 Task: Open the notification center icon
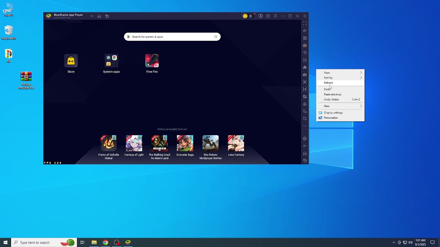coord(432,243)
